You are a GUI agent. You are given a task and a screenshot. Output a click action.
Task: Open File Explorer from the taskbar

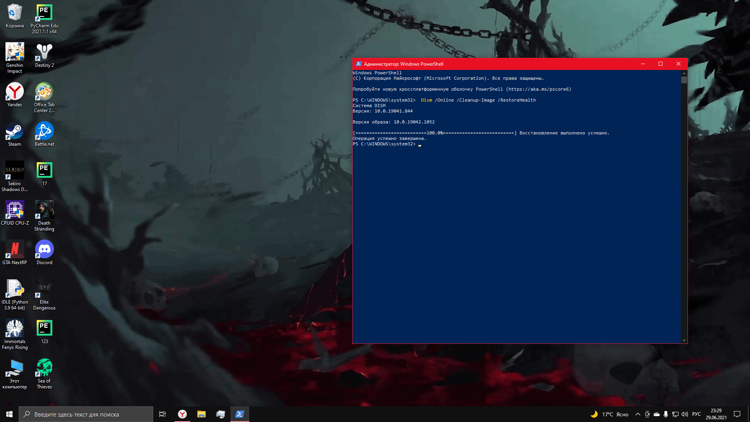pos(201,414)
